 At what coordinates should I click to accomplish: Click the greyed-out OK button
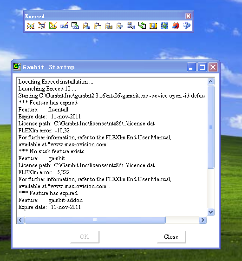coord(85,237)
